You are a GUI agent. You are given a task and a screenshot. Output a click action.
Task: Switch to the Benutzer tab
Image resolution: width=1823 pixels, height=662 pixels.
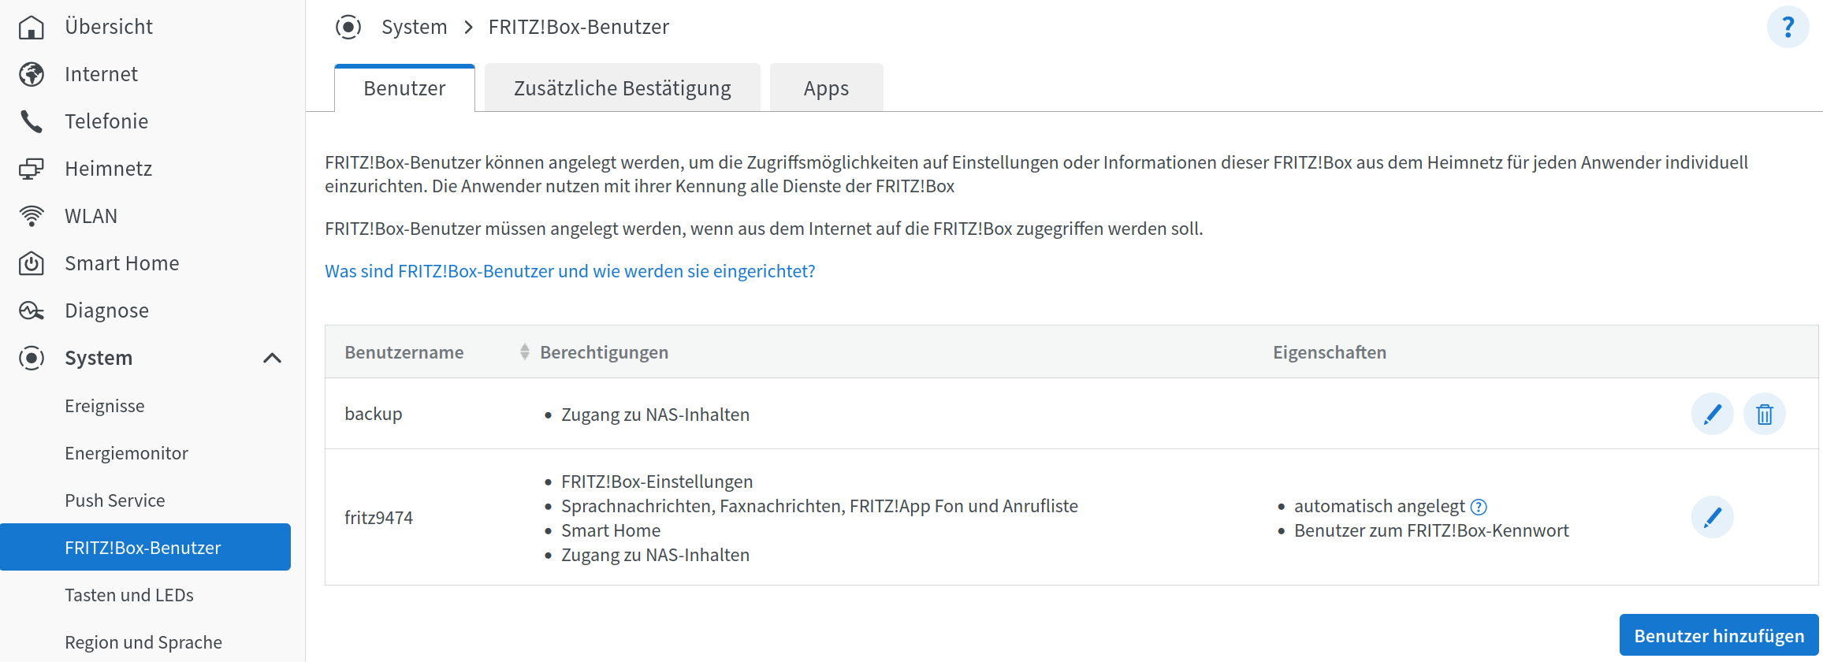tap(404, 88)
